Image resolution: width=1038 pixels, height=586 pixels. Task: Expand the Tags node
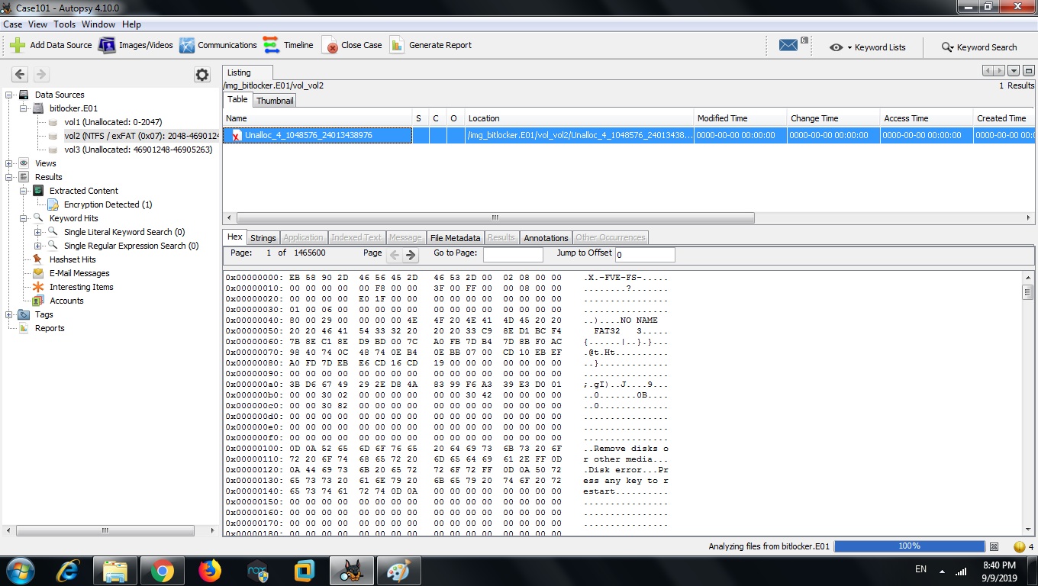[x=8, y=314]
